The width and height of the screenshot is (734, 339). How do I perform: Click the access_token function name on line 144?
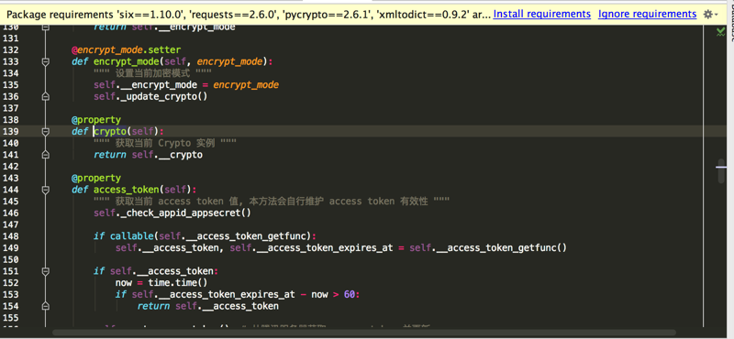126,190
